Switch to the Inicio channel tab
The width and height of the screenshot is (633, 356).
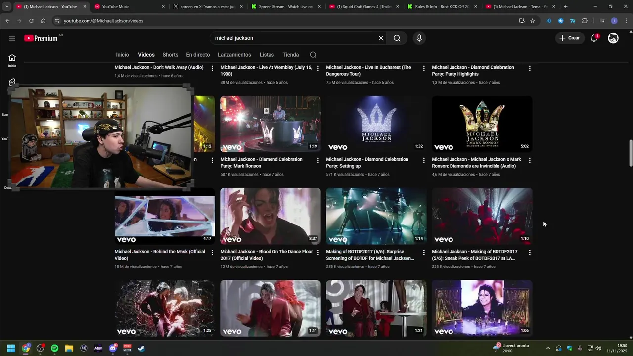pyautogui.click(x=122, y=55)
